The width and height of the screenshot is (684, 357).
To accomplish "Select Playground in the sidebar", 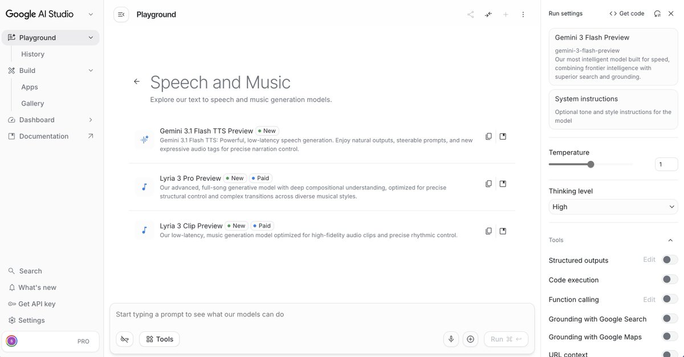I will tap(50, 38).
